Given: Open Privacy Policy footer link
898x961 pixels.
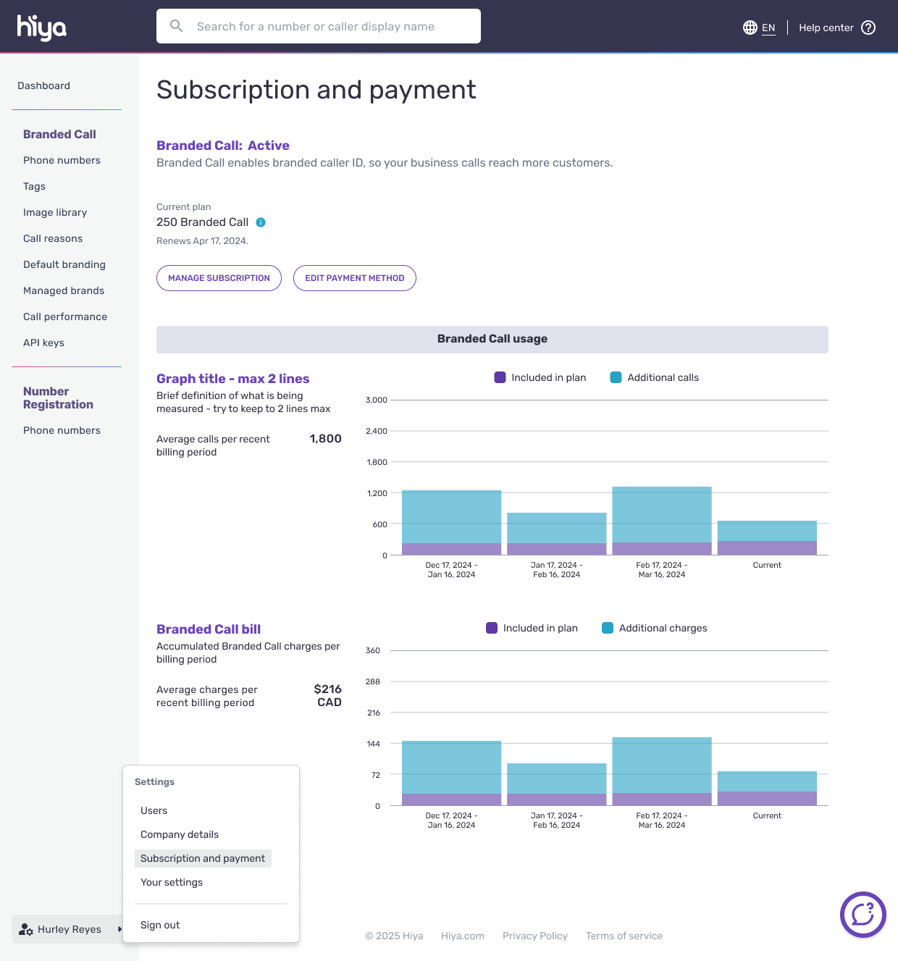Looking at the screenshot, I should point(534,936).
